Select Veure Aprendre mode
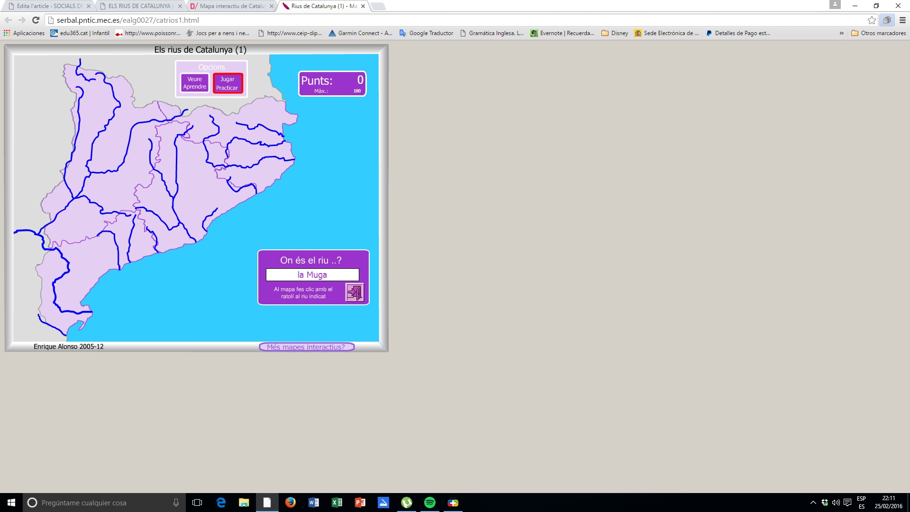 pos(194,83)
